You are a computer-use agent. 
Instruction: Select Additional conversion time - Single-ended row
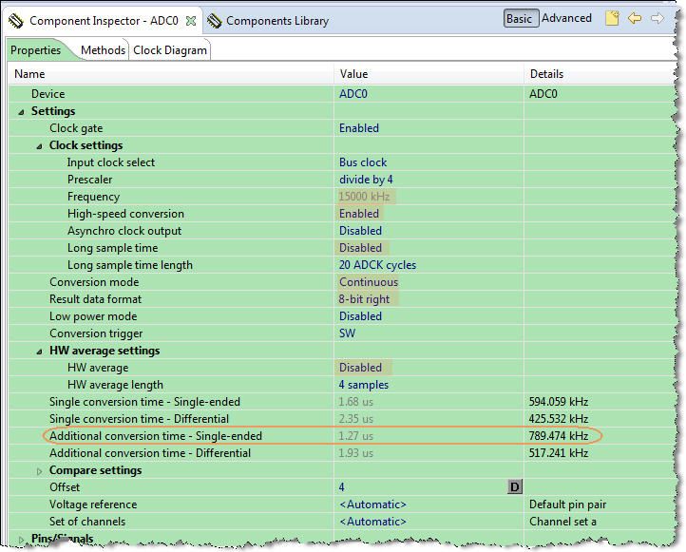[x=156, y=436]
